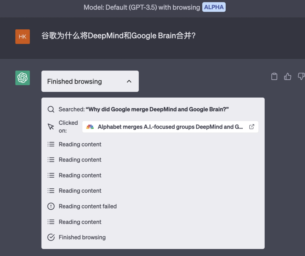305x256 pixels.
Task: Click the exclamation icon for failed reading
Action: [x=51, y=206]
